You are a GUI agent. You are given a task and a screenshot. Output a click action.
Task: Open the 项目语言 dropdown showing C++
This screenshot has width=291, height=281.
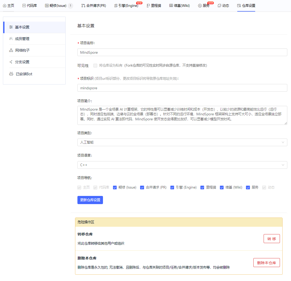click(x=182, y=165)
